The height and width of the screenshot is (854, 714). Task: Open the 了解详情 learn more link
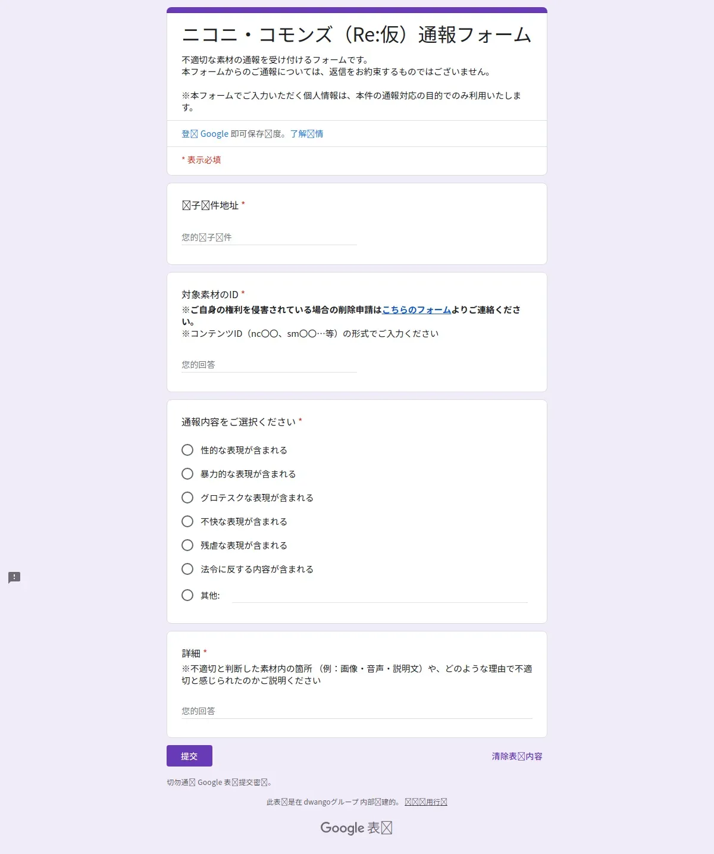[306, 134]
